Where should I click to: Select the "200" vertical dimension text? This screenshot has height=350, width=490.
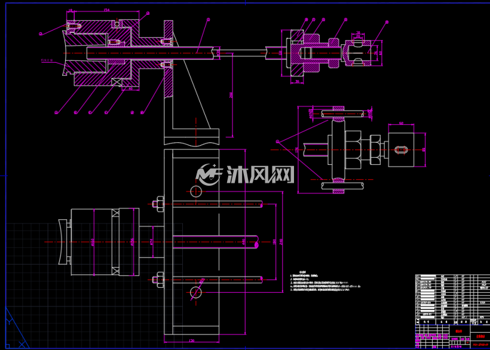click(231, 95)
